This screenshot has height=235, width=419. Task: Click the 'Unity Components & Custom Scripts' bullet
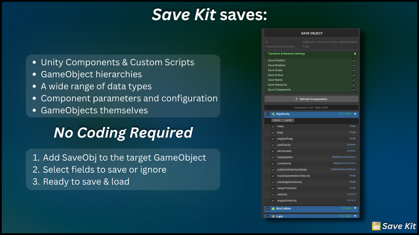118,62
